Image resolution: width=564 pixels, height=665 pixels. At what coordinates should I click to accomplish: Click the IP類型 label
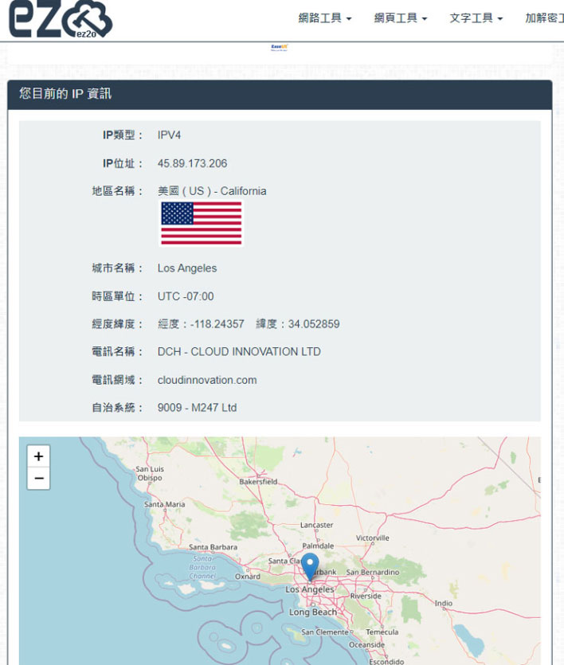(122, 135)
